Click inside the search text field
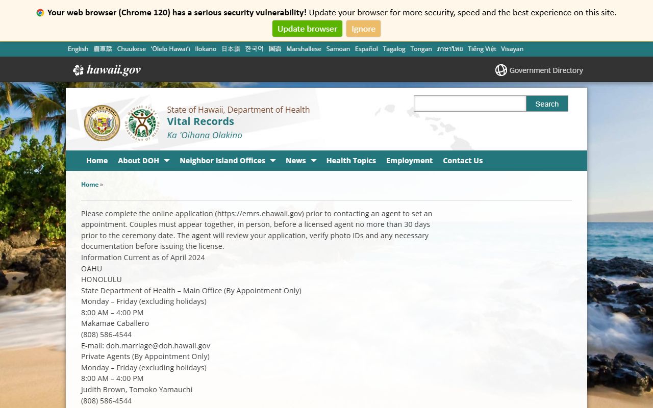The height and width of the screenshot is (408, 653). [469, 104]
